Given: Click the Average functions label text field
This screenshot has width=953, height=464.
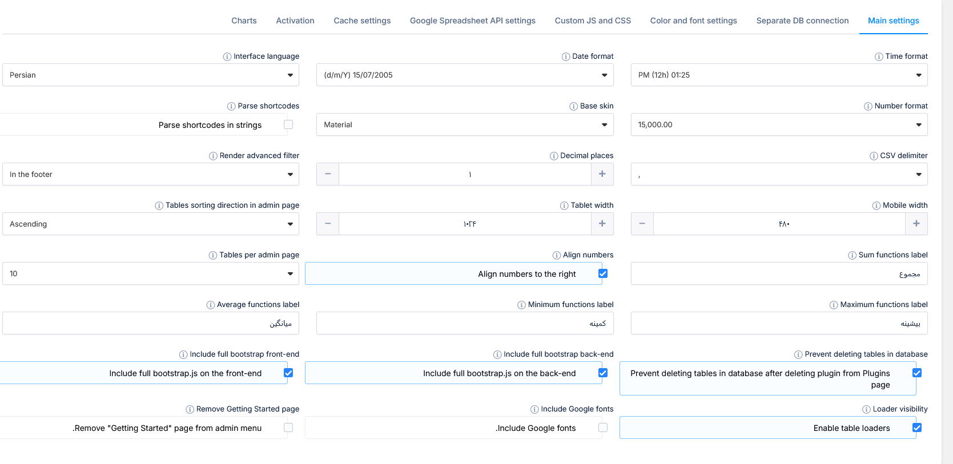Looking at the screenshot, I should [x=151, y=323].
